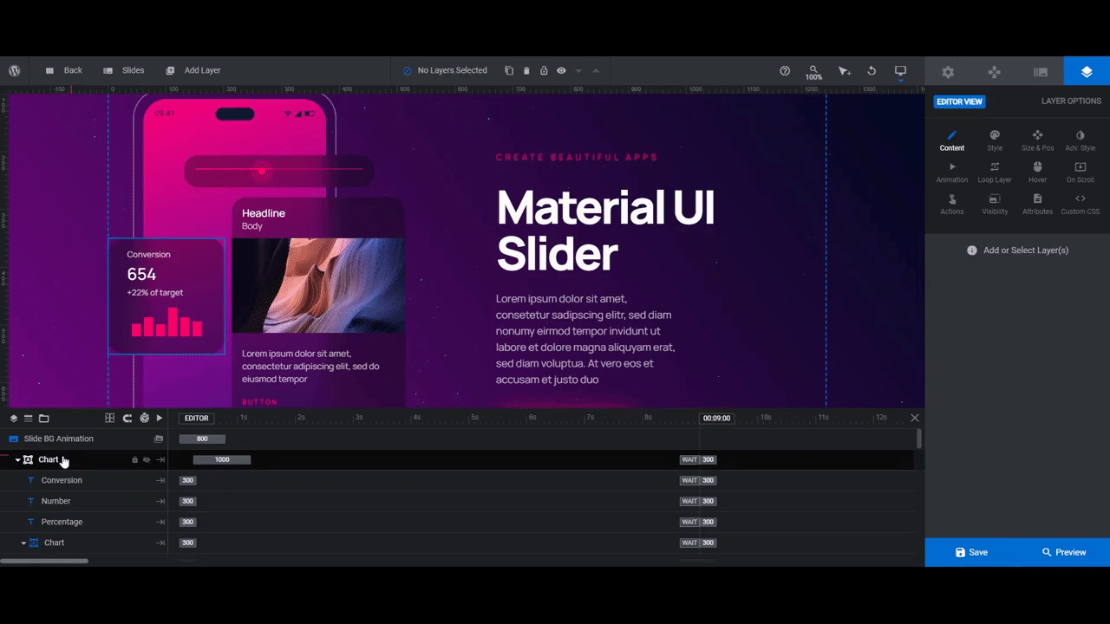Open the WordPress logo menu
This screenshot has width=1110, height=624.
(15, 70)
